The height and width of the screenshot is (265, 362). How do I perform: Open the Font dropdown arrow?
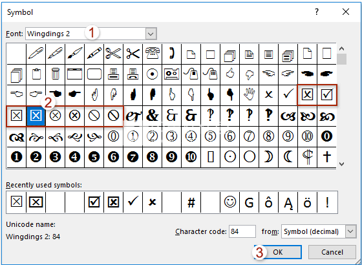(x=151, y=34)
